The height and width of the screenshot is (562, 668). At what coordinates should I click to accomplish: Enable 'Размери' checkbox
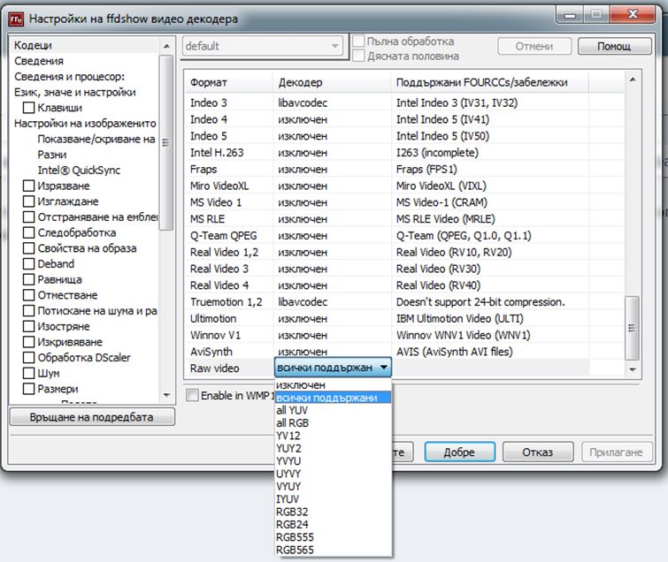pos(28,389)
